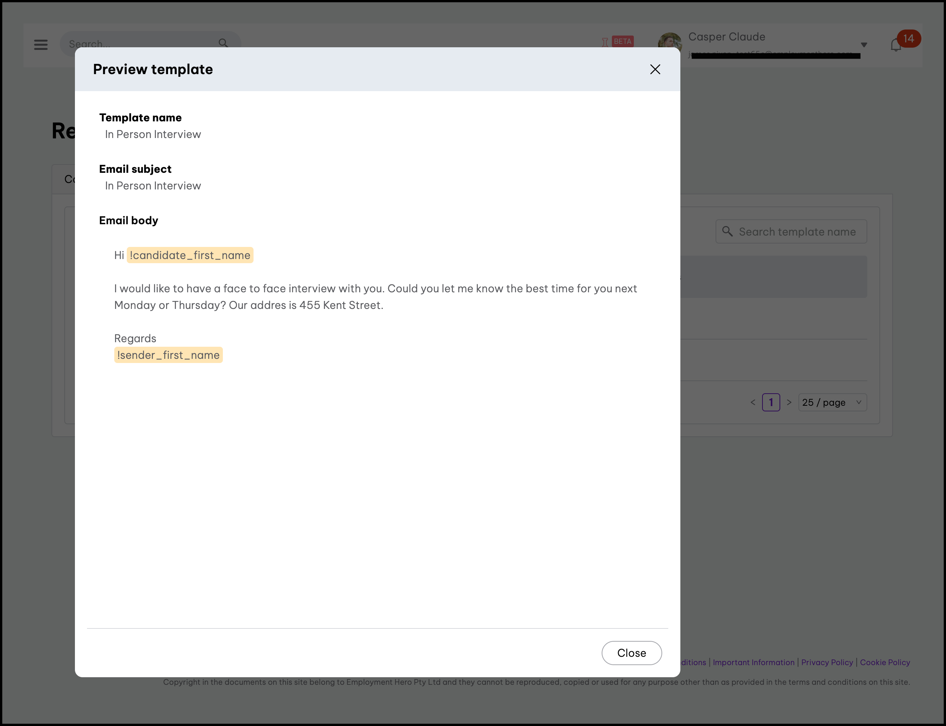Click the !candidate_first_name placeholder tag
This screenshot has height=726, width=946.
coord(190,255)
